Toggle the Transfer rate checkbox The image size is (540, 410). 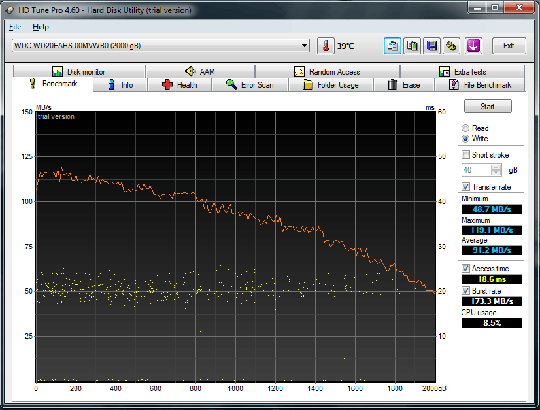[465, 187]
